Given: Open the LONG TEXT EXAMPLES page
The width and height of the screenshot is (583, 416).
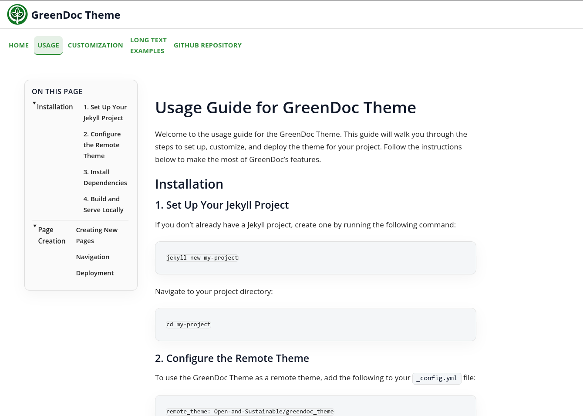Looking at the screenshot, I should tap(148, 45).
